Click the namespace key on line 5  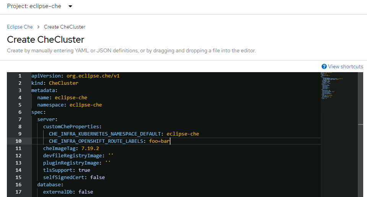[50, 105]
